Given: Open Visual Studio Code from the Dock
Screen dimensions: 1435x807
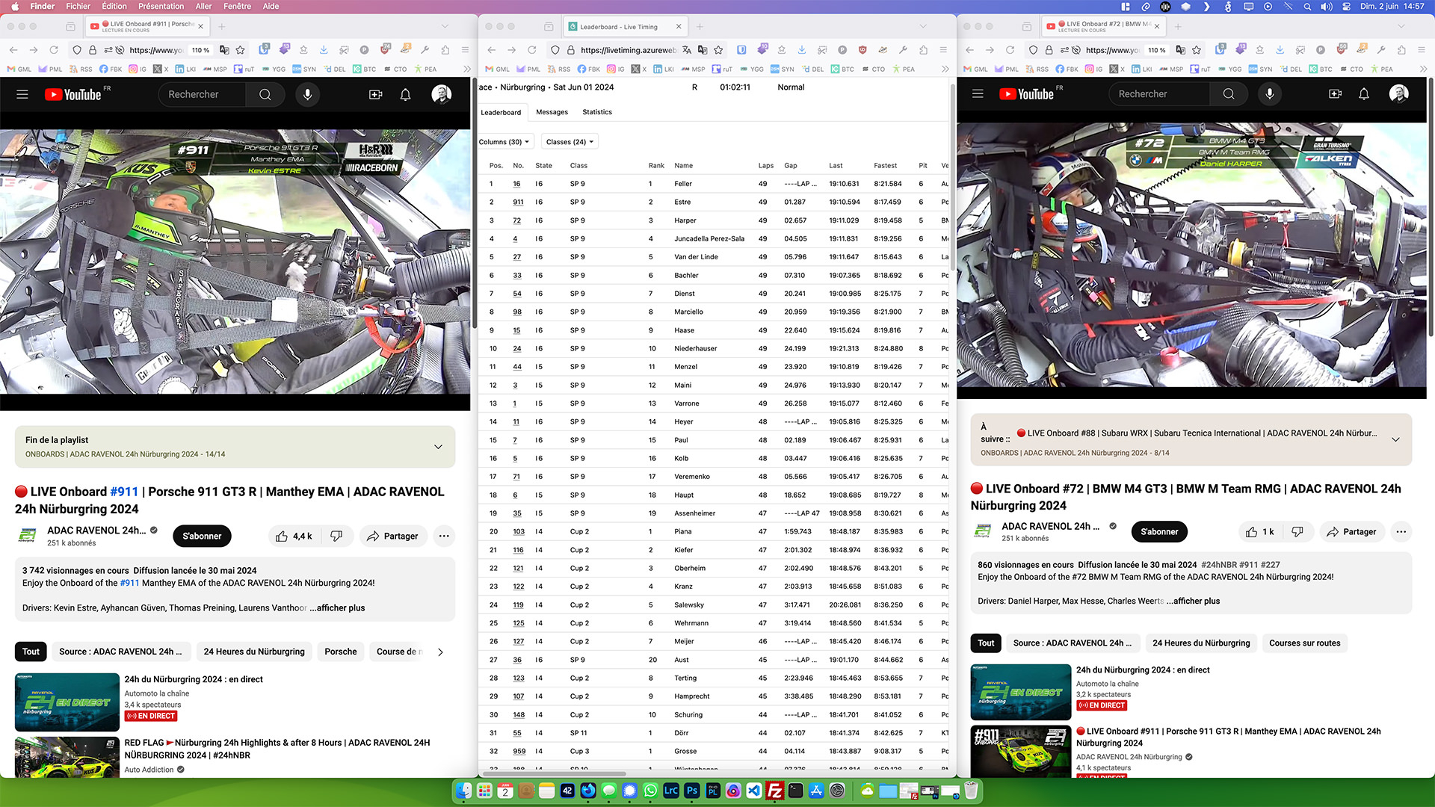Looking at the screenshot, I should click(x=754, y=791).
